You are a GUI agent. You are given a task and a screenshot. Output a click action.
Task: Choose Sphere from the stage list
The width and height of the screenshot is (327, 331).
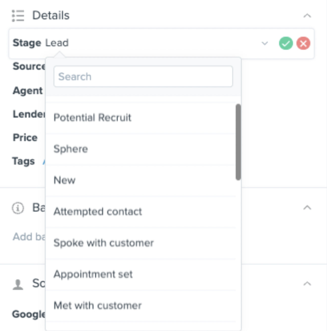[x=141, y=149]
